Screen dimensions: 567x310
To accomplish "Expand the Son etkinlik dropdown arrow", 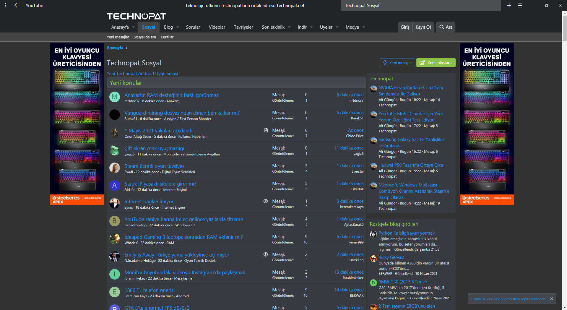I will tap(289, 27).
